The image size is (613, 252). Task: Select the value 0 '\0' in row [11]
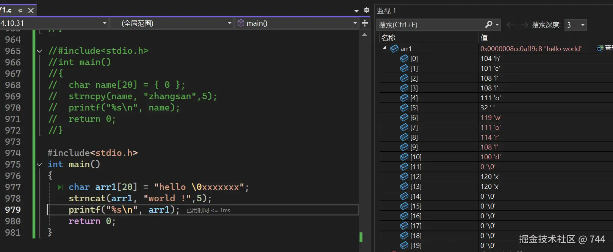[488, 166]
